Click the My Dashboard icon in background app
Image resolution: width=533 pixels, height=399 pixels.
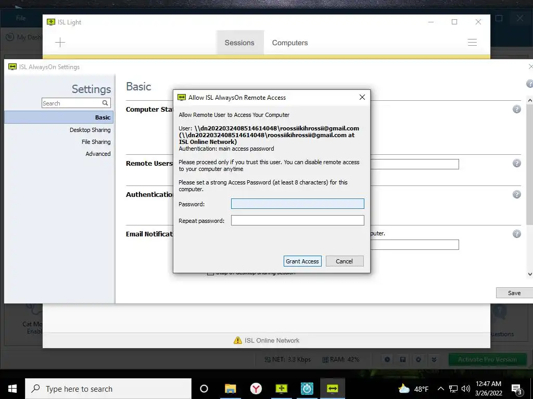tap(10, 37)
